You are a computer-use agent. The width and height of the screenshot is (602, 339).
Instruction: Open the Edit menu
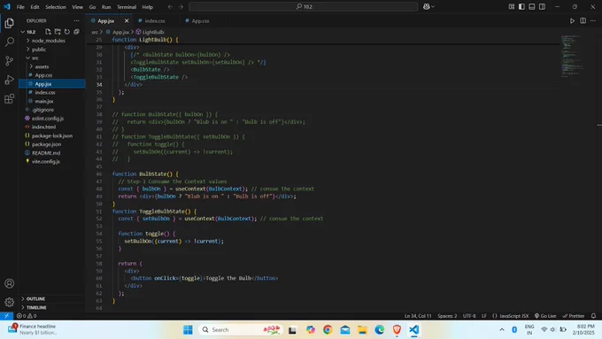[x=35, y=7]
